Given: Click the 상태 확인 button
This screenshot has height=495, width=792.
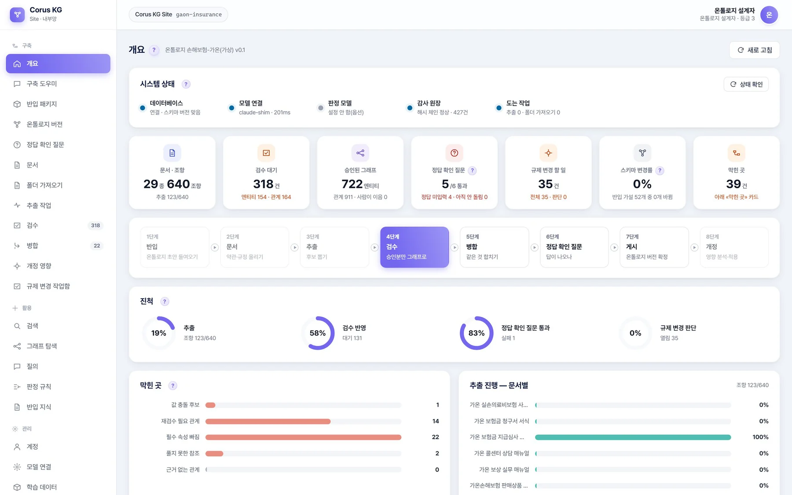Looking at the screenshot, I should [x=746, y=84].
